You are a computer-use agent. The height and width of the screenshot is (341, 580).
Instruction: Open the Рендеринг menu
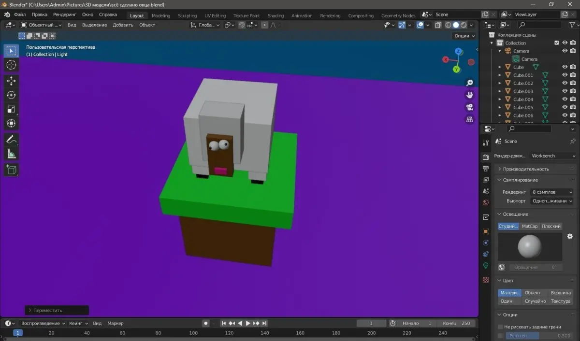pos(64,14)
